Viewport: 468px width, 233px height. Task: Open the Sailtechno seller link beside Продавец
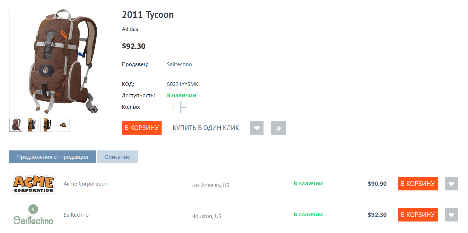[179, 64]
